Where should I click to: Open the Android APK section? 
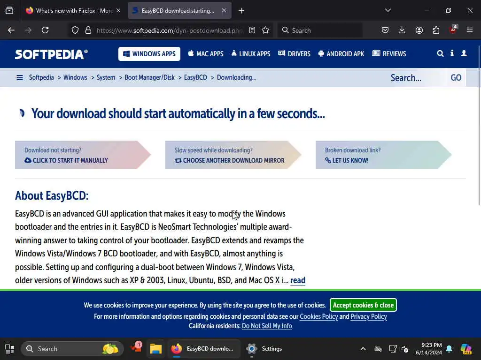tap(341, 54)
